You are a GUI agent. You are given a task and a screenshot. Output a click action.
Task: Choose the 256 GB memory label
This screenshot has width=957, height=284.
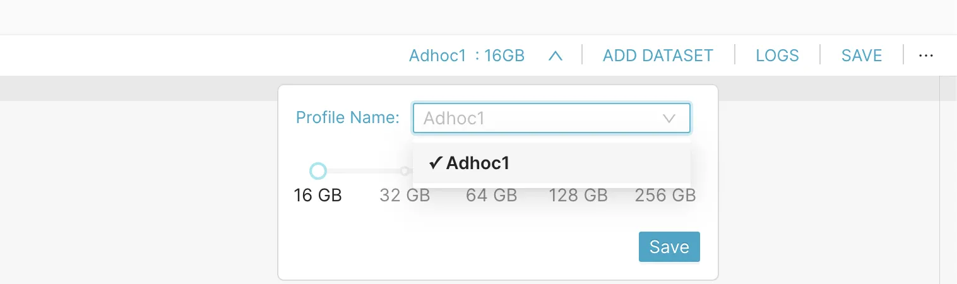(665, 196)
